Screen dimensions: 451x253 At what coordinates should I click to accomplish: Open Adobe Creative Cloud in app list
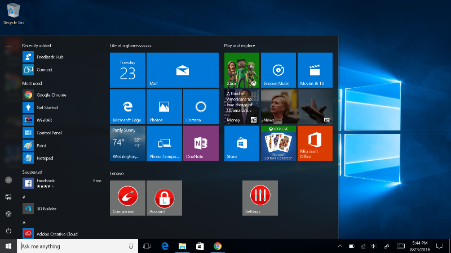tap(62, 234)
